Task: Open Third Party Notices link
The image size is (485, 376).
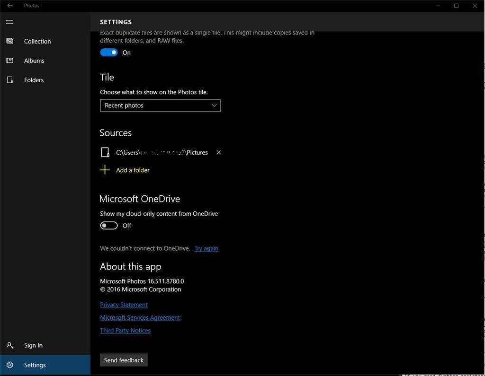Action: [125, 331]
